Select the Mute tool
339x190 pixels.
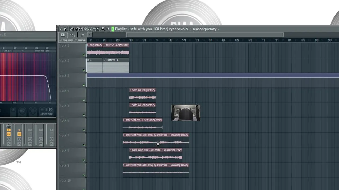click(x=85, y=29)
